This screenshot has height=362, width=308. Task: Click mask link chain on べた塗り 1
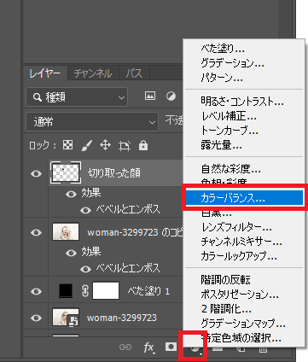[x=85, y=291]
